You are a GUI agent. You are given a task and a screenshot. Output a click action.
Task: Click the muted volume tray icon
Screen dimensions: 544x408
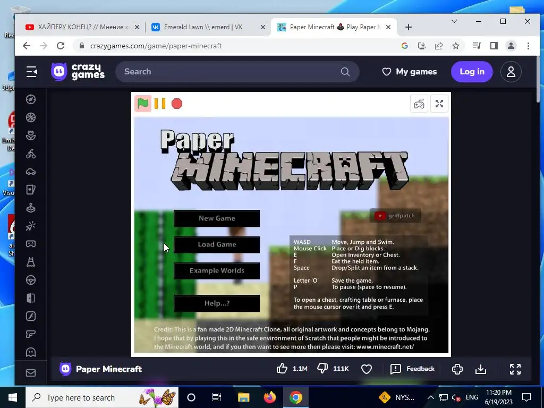pos(456,397)
